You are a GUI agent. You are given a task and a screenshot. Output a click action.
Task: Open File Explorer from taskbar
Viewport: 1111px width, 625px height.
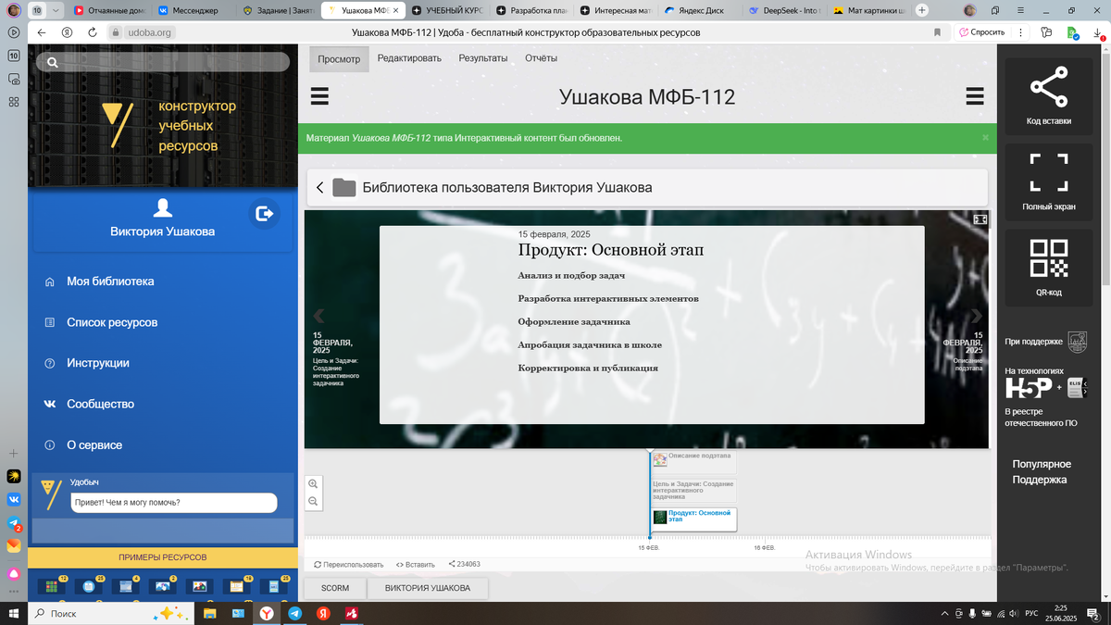coord(209,613)
